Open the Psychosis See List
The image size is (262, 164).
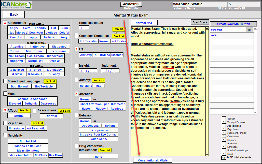[38, 123]
